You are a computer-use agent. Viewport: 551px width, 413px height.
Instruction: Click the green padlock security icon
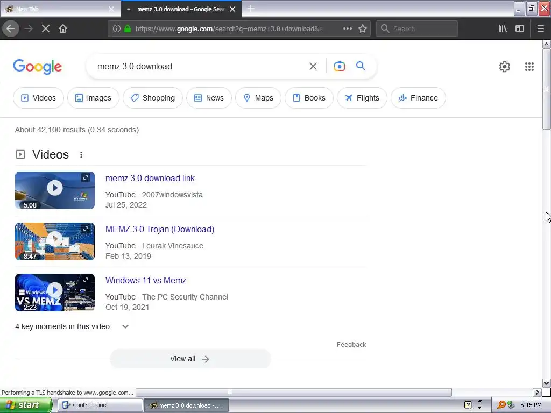coord(128,29)
